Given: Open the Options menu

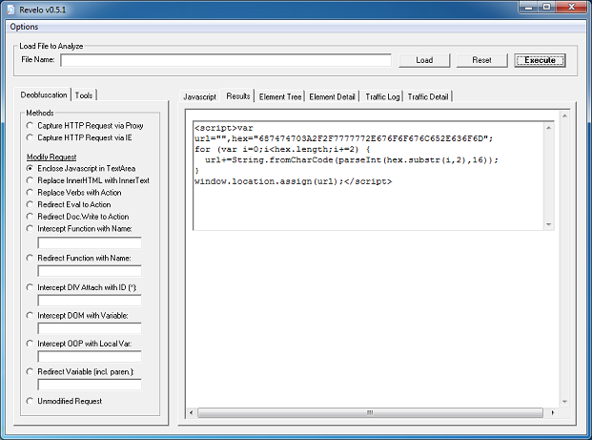Looking at the screenshot, I should point(25,27).
